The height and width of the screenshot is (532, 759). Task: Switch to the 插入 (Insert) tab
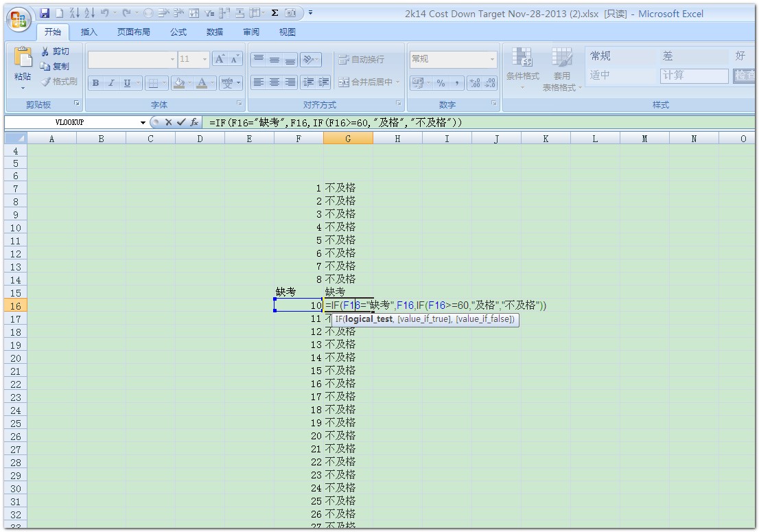pyautogui.click(x=89, y=32)
